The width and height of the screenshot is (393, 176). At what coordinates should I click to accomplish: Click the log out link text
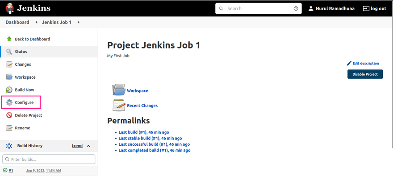pos(378,8)
